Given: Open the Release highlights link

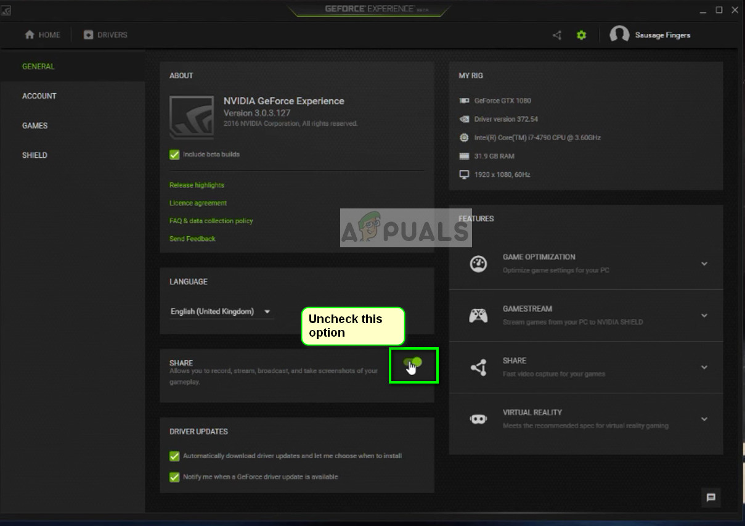Looking at the screenshot, I should tap(197, 185).
